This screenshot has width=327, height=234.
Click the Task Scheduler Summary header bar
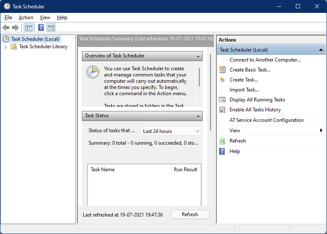click(146, 41)
